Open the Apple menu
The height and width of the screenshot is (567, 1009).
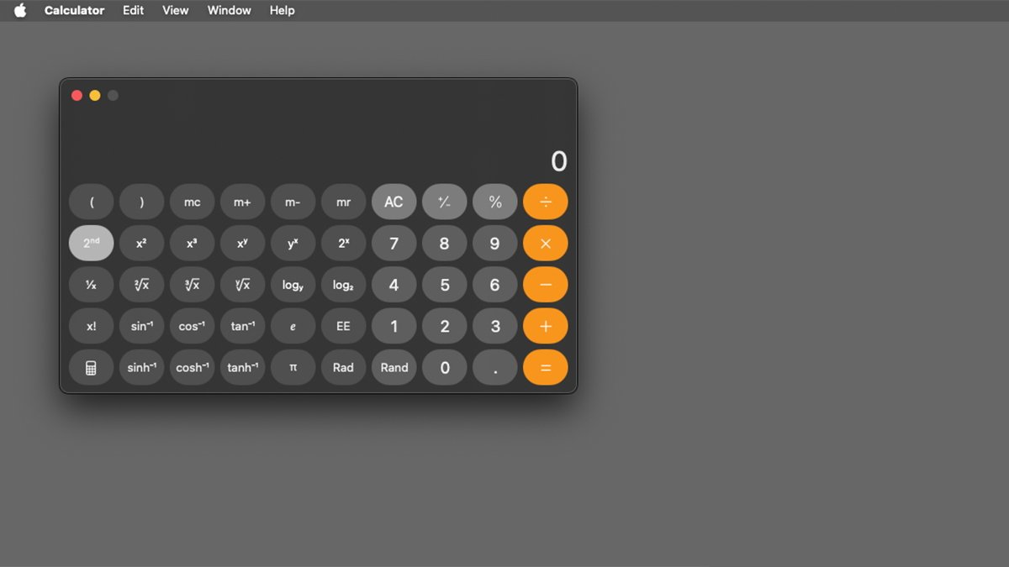(20, 10)
